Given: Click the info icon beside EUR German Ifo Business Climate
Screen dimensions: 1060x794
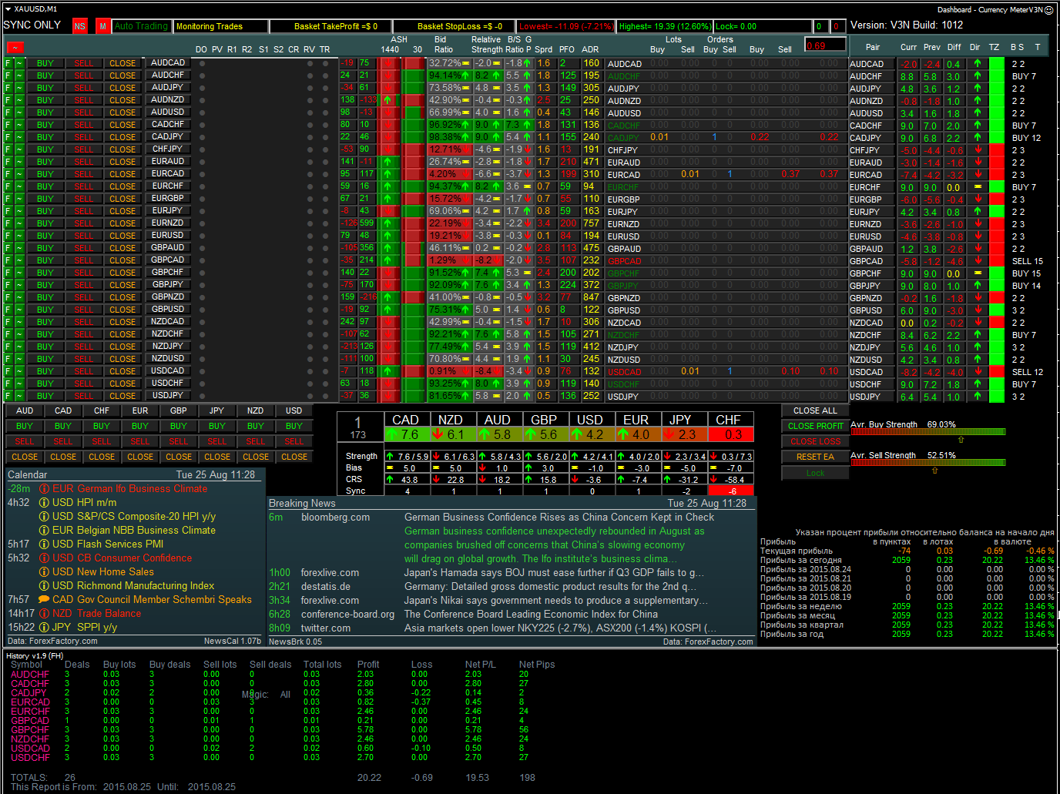Looking at the screenshot, I should pyautogui.click(x=44, y=489).
